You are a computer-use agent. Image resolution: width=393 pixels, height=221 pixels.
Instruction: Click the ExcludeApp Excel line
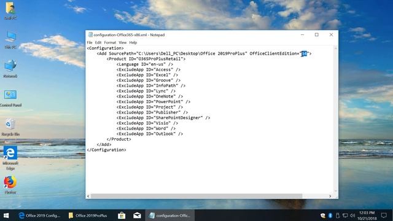[x=147, y=75]
